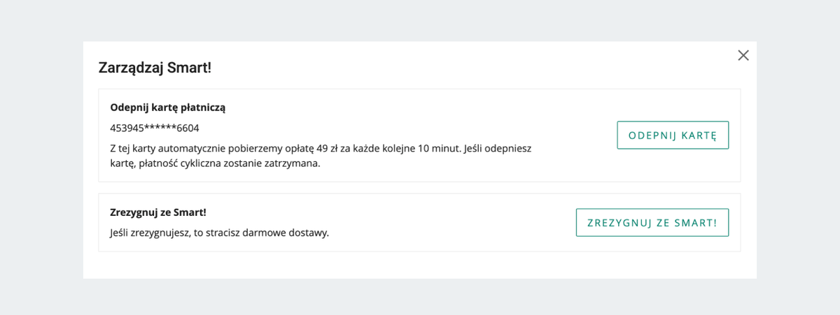Click the first six card digits 453945
Viewport: 840px width, 315px height.
[126, 129]
